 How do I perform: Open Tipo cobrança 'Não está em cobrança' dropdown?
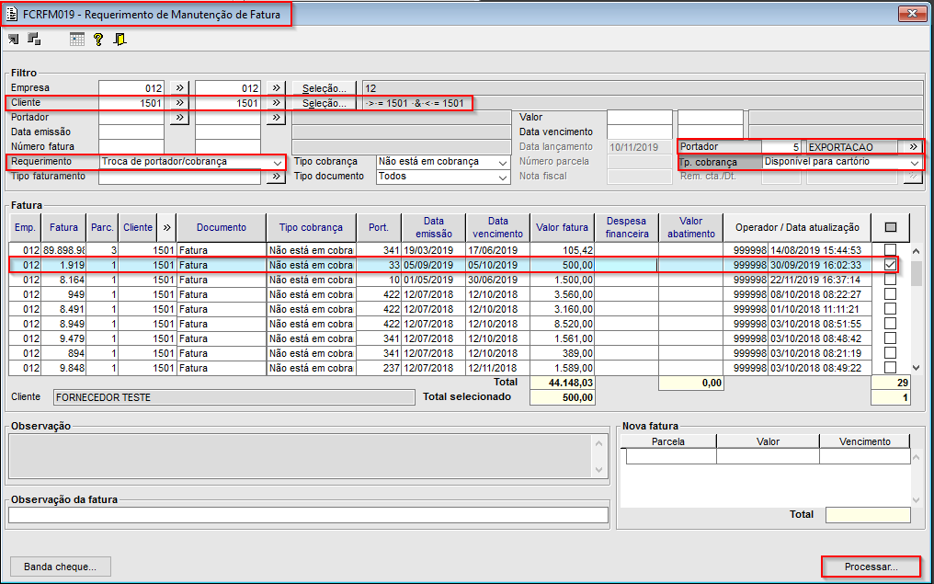(x=504, y=162)
